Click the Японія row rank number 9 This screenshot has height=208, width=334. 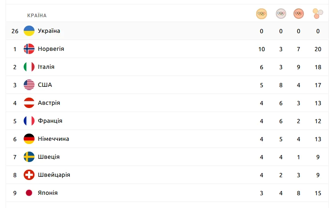[x=15, y=193]
